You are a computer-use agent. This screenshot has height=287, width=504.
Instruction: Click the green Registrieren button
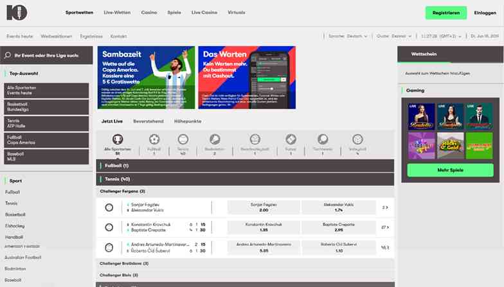pos(446,13)
